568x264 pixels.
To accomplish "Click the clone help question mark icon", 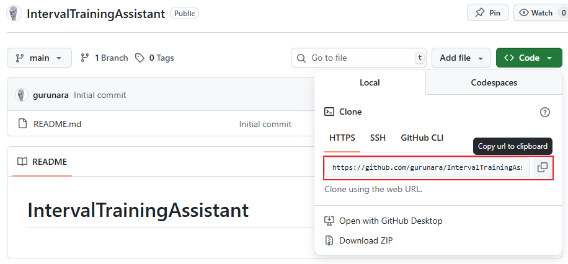I will pos(545,112).
